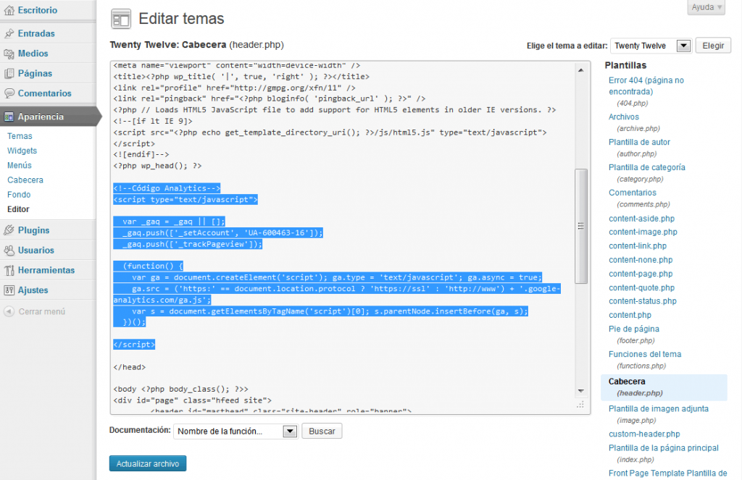Click the Escritorio dashboard house icon

click(9, 11)
